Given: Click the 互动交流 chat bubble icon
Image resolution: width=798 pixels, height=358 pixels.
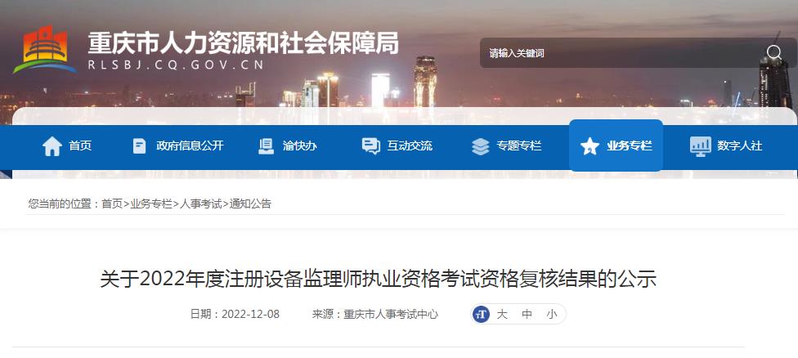Looking at the screenshot, I should 371,146.
